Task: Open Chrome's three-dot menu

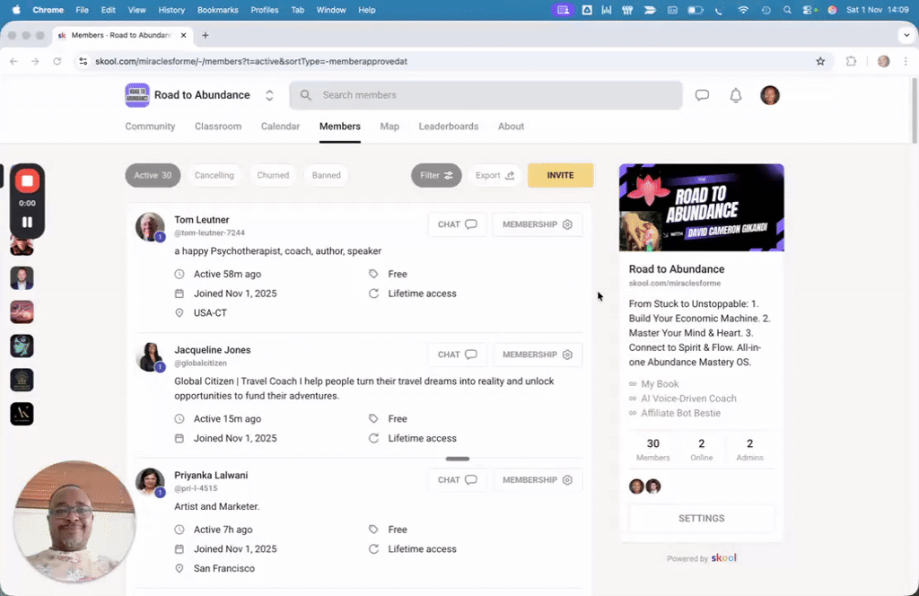Action: click(x=906, y=61)
